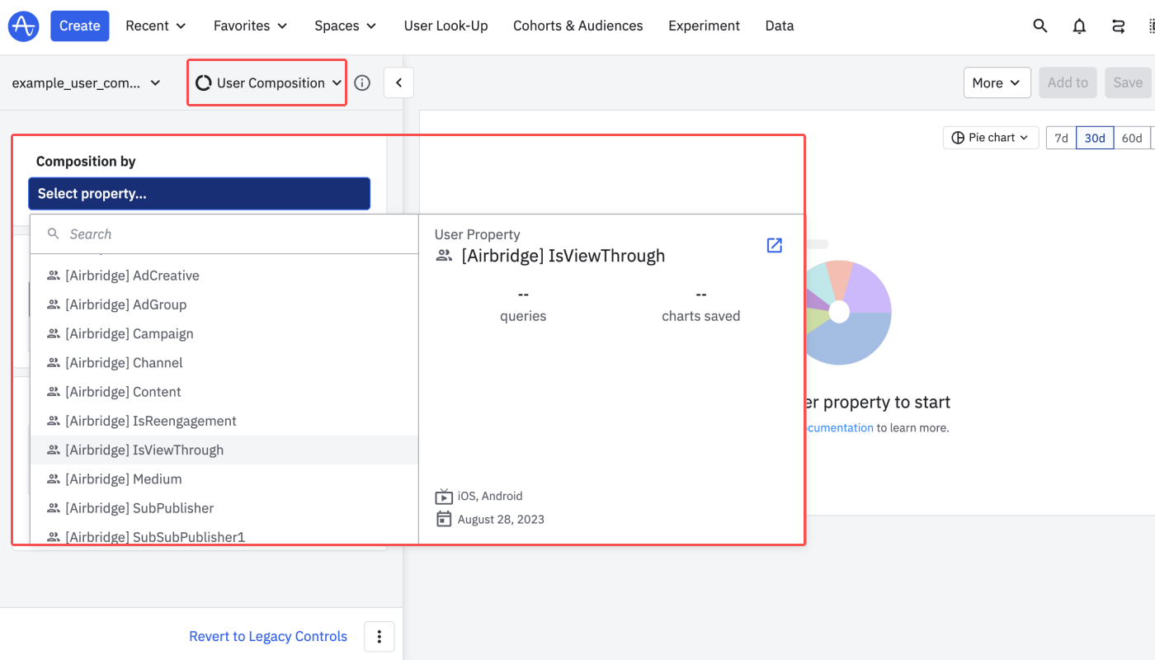The height and width of the screenshot is (660, 1155).
Task: Open the Favorites menu
Action: (251, 26)
